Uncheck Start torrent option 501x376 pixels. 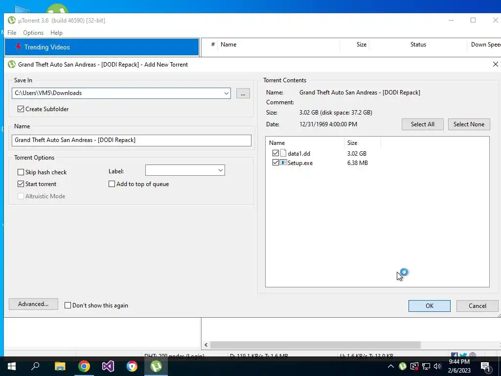tap(21, 184)
